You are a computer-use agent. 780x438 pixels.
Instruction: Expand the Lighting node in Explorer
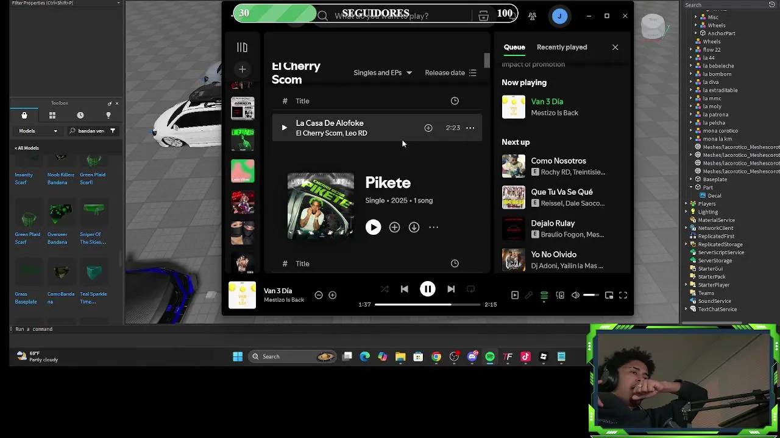pos(686,212)
